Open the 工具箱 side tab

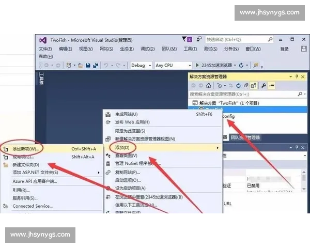[x=41, y=79]
